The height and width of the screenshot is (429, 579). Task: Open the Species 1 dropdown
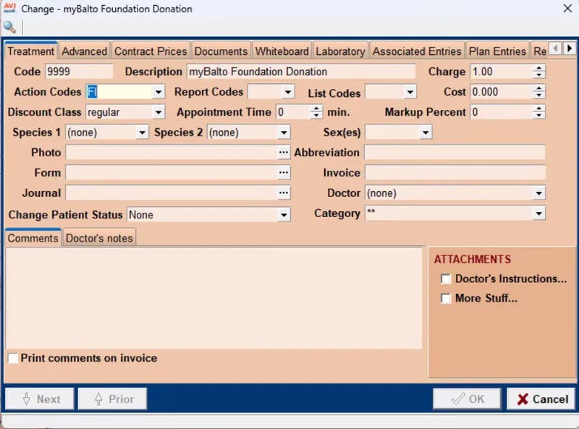pos(142,132)
